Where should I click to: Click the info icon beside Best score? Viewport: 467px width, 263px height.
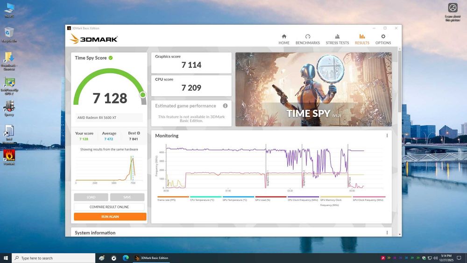click(138, 133)
